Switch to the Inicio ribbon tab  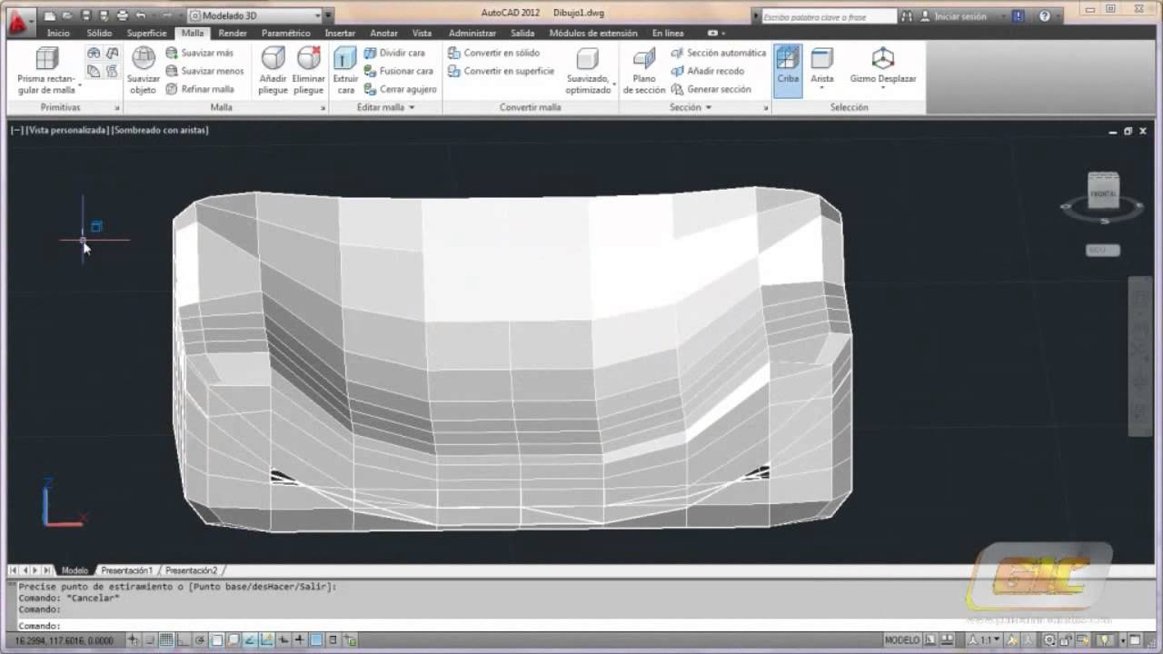[58, 33]
